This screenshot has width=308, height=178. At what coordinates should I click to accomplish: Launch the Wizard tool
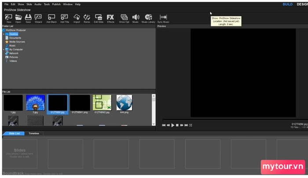(x=38, y=18)
